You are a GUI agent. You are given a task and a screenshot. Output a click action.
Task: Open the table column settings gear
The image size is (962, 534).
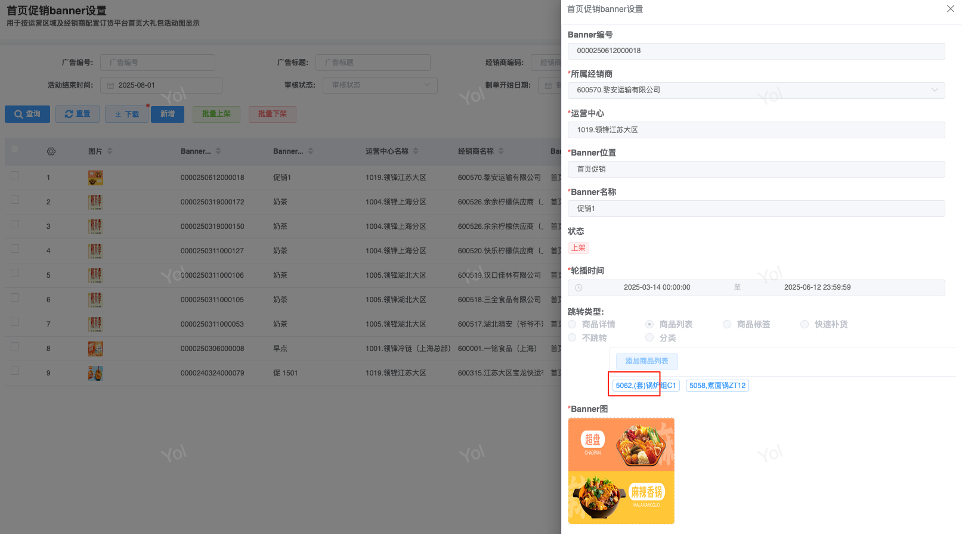(x=51, y=151)
